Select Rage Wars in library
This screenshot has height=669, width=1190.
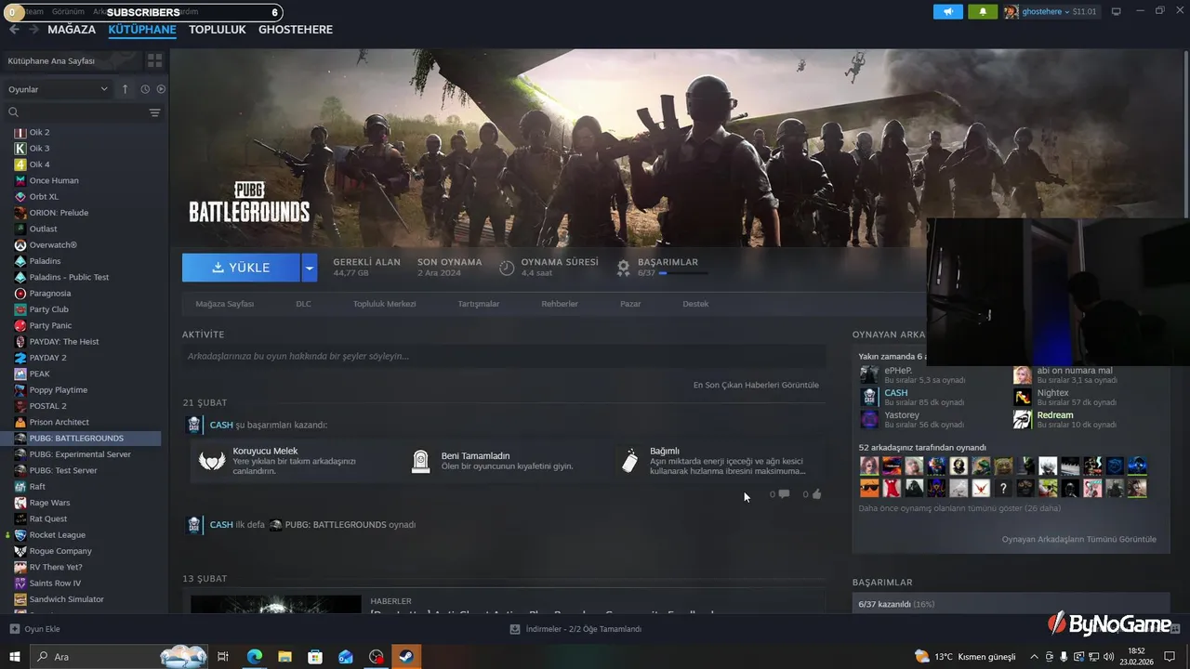click(x=50, y=503)
